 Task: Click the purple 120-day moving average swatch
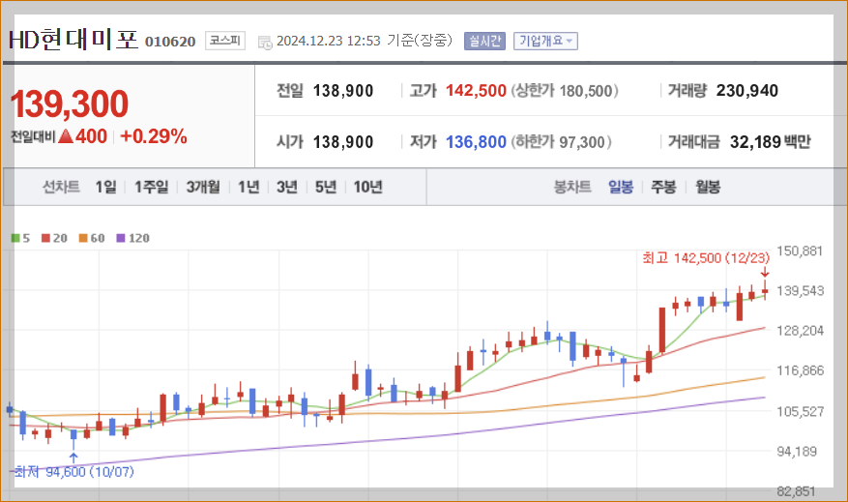121,238
